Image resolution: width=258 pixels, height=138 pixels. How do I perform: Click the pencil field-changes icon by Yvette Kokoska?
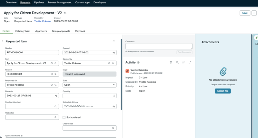tap(127, 71)
